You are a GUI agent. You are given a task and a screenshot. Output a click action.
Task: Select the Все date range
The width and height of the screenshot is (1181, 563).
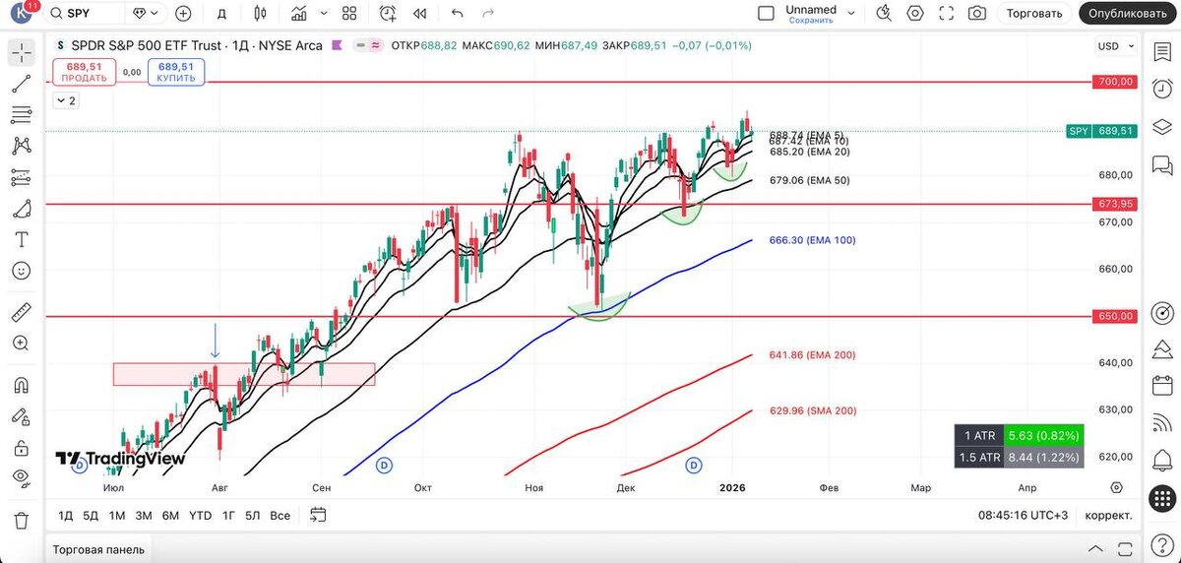point(280,515)
